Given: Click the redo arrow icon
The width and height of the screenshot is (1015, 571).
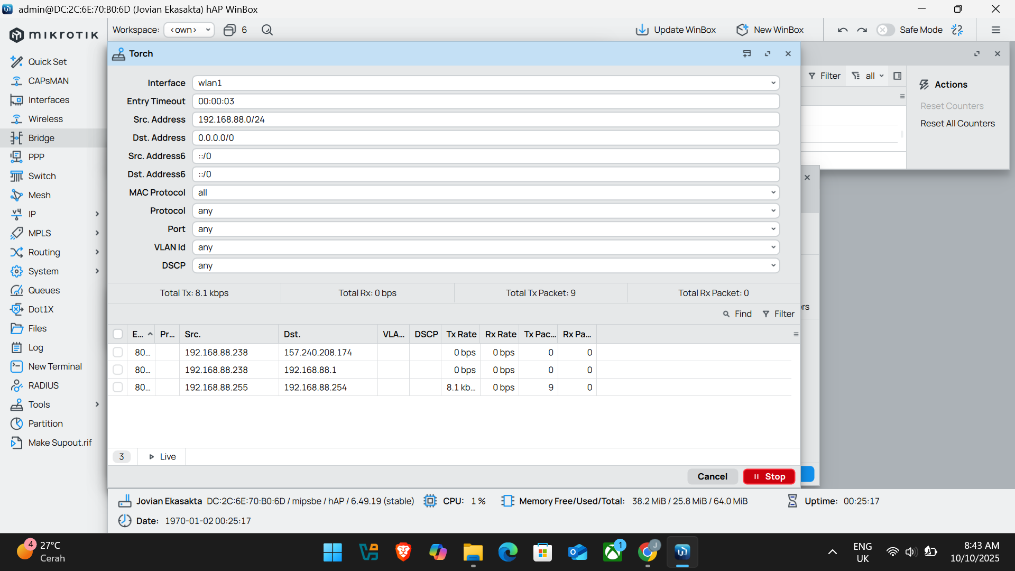Looking at the screenshot, I should coord(862,30).
